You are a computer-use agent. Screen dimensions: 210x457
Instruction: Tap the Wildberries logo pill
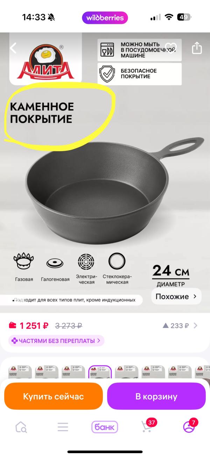tap(105, 18)
